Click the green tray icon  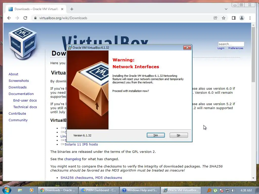[215, 190]
